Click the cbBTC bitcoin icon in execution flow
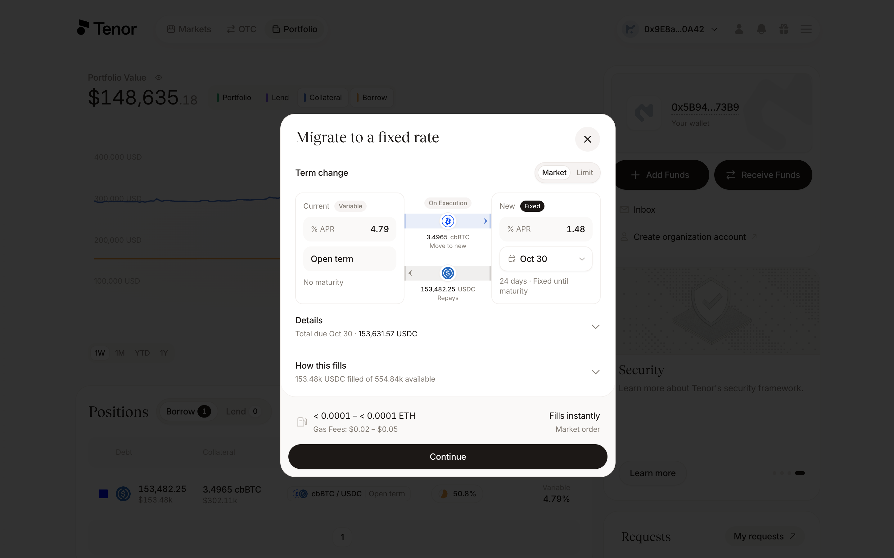Image resolution: width=894 pixels, height=558 pixels. pyautogui.click(x=448, y=221)
